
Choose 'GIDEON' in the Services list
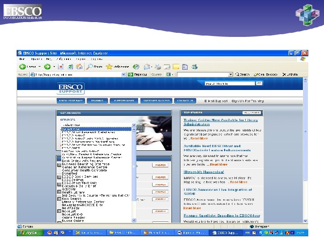68,189
